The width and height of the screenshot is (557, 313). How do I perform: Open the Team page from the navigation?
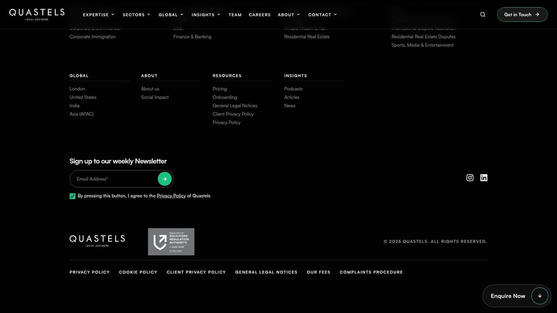[x=235, y=14]
